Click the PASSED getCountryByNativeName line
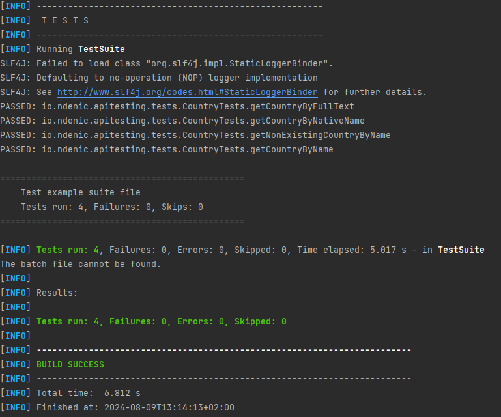Screen dimensions: 501x417 pyautogui.click(x=182, y=121)
